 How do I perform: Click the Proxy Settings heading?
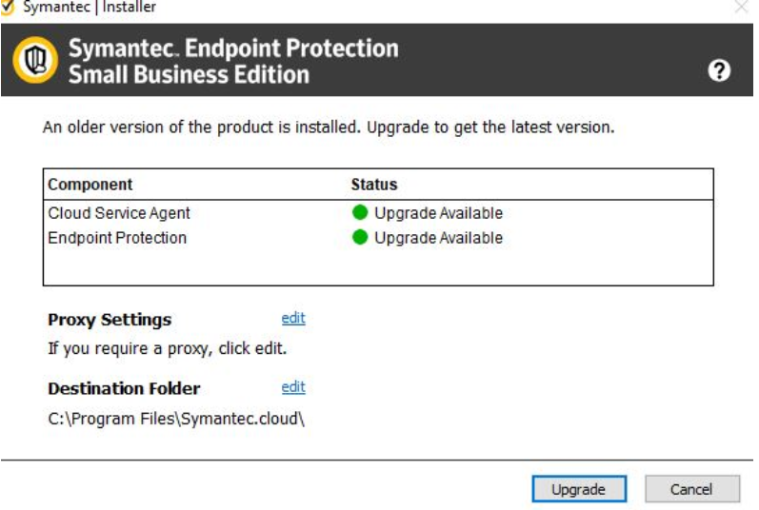point(110,320)
